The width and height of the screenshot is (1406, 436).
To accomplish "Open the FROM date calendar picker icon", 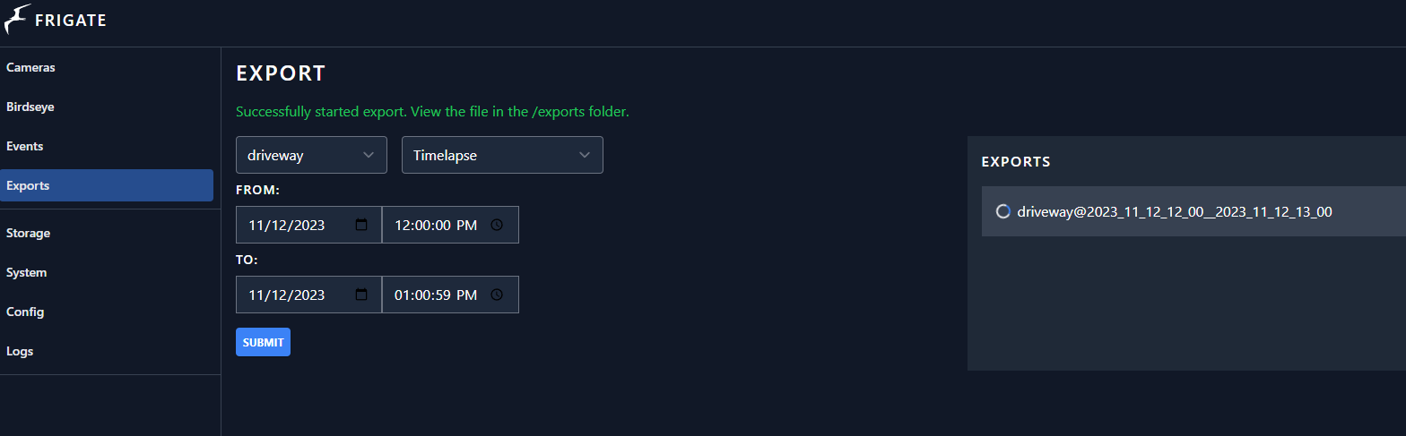I will [361, 225].
